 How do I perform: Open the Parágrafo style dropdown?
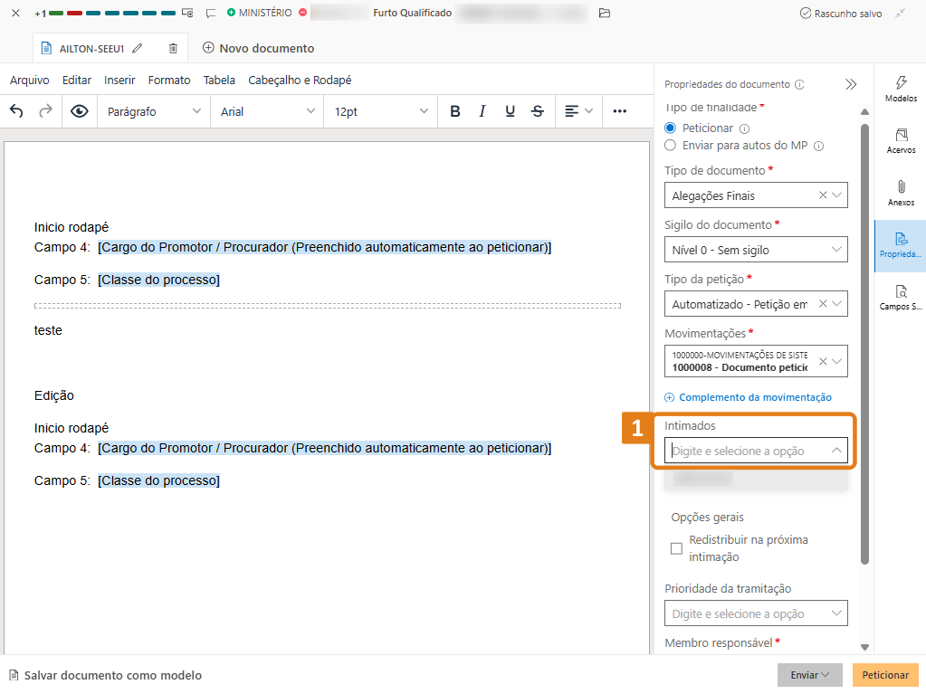pos(154,111)
